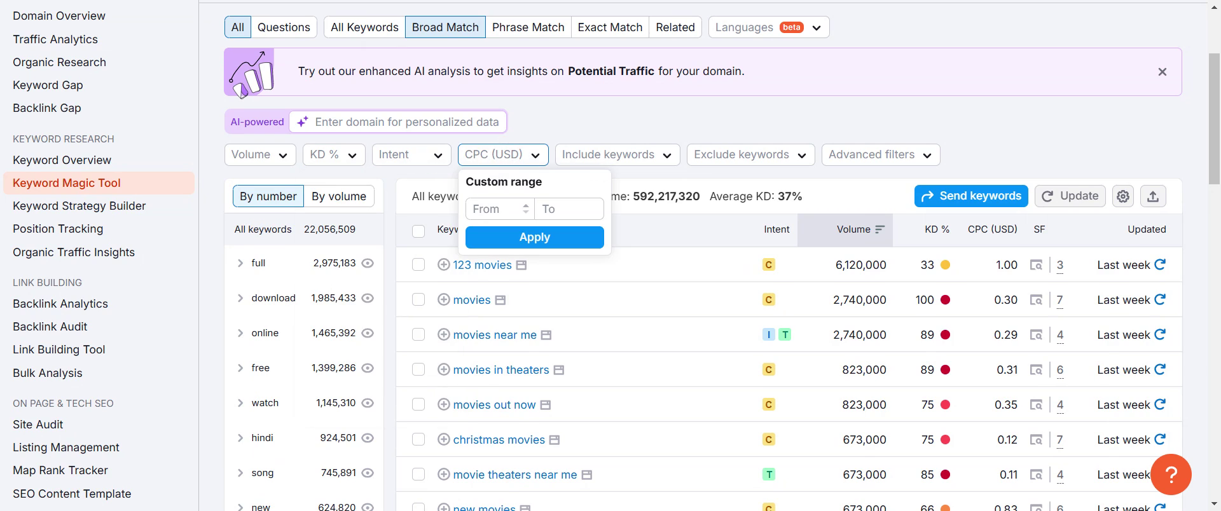Toggle eye visibility for 'watch' group
The width and height of the screenshot is (1221, 511).
tap(368, 403)
